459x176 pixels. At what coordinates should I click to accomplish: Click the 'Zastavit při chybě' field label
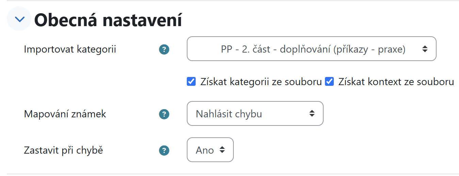click(63, 150)
